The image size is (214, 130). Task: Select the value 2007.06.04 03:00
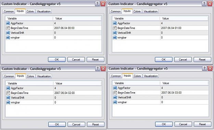point(172,93)
